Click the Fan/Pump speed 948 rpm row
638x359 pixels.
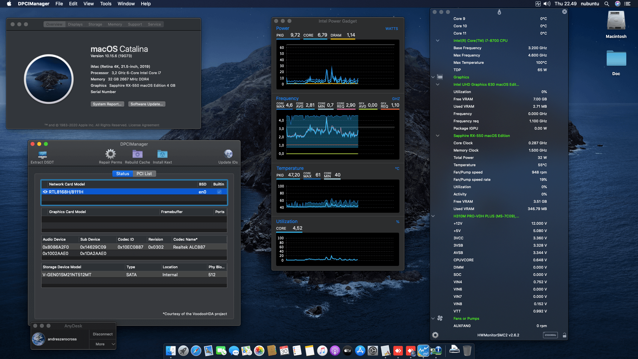(500, 172)
